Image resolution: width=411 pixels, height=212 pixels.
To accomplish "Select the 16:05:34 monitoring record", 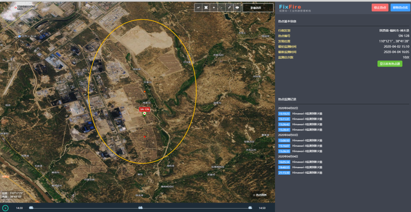I will [284, 162].
